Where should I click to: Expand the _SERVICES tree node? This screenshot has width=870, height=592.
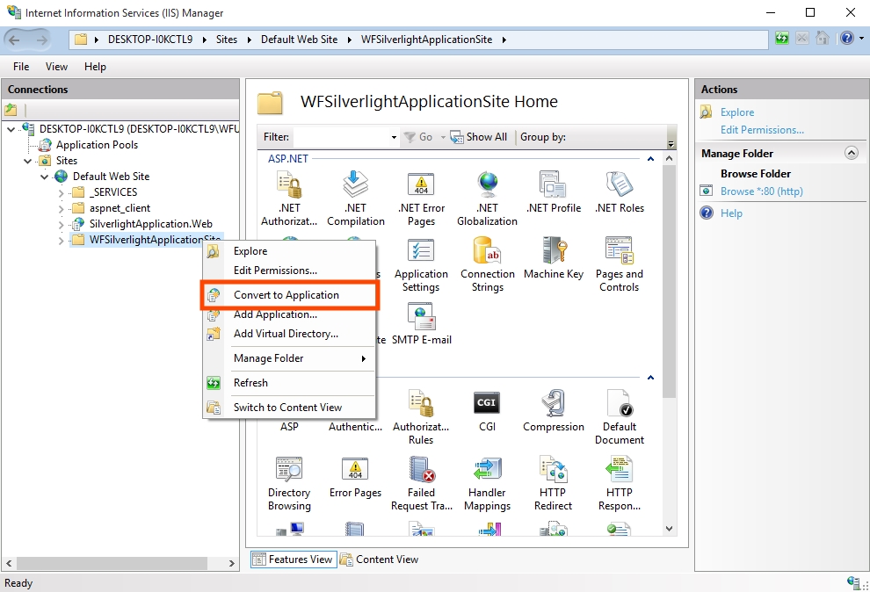pyautogui.click(x=61, y=192)
